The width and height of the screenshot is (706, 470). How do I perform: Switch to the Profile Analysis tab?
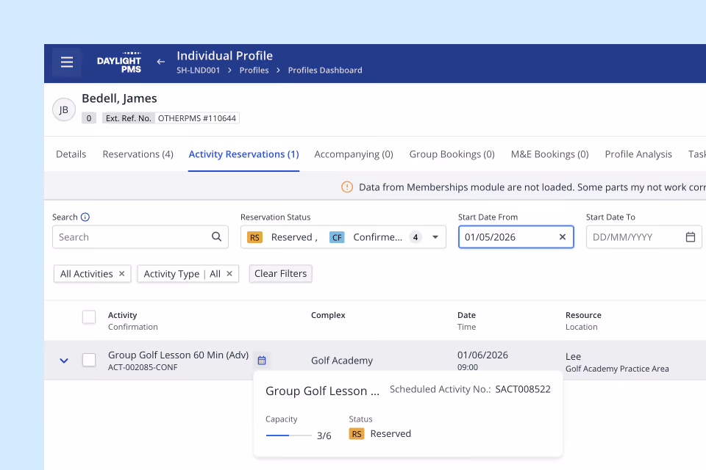point(638,154)
